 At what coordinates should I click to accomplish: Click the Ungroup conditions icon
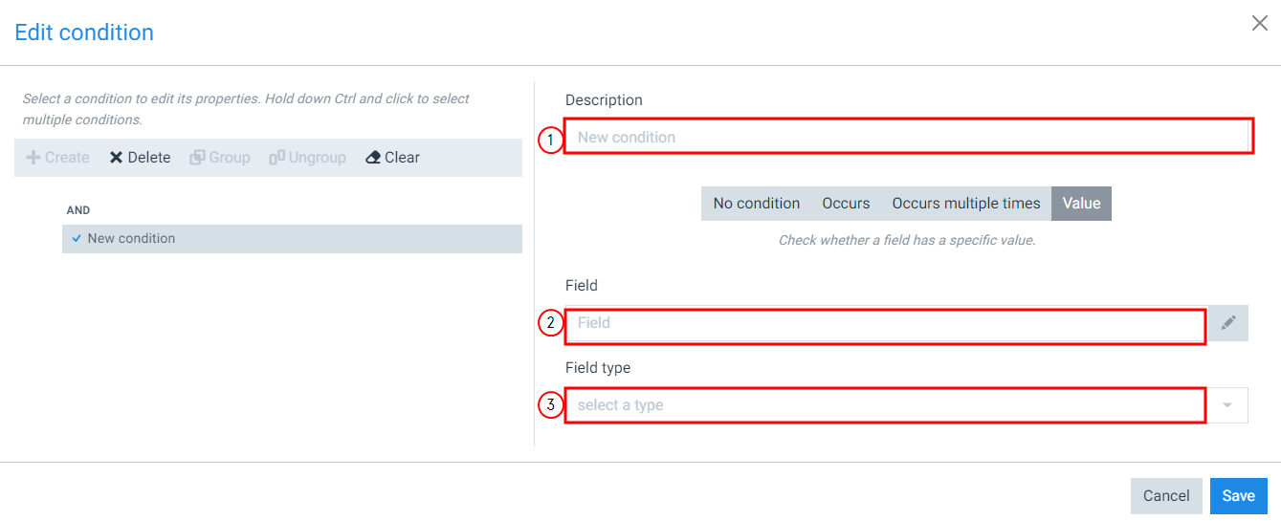click(277, 158)
